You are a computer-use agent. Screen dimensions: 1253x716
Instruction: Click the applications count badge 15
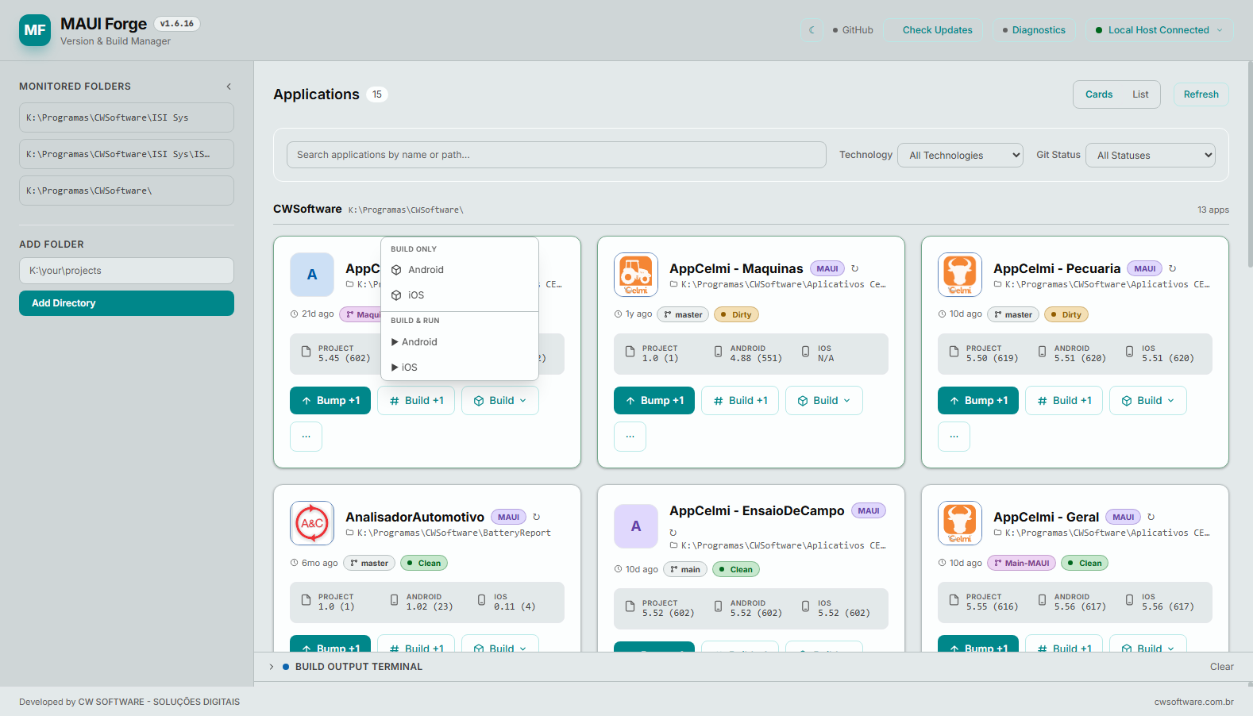point(377,94)
